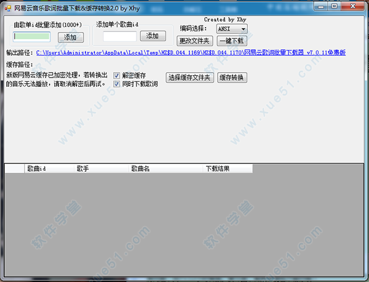Screen dimensions: 369x282
Task: Click the 歌曲id column header
Action: 49,169
